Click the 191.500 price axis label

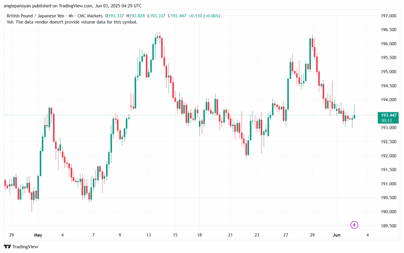389,169
